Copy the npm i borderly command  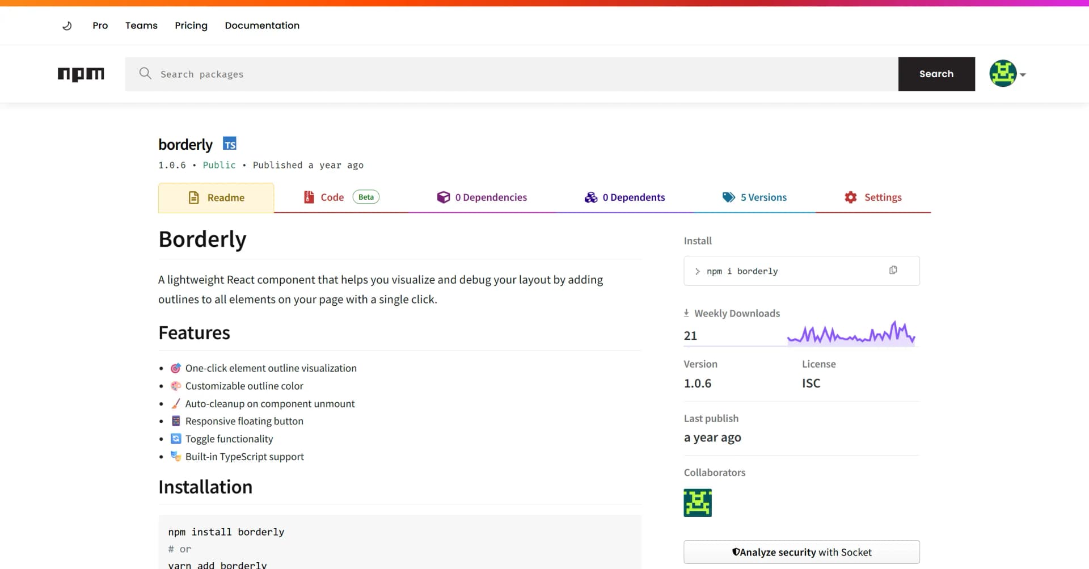(893, 270)
